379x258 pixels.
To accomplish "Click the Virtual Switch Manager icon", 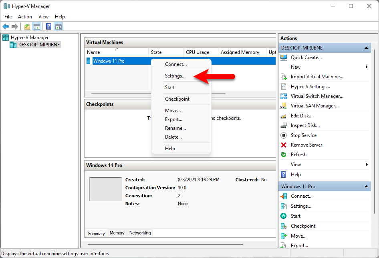I will (x=284, y=96).
